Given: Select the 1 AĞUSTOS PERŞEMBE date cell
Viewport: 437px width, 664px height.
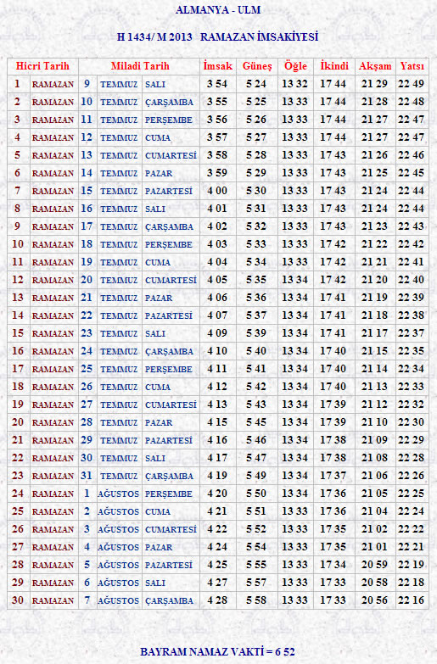Looking at the screenshot, I should (138, 494).
